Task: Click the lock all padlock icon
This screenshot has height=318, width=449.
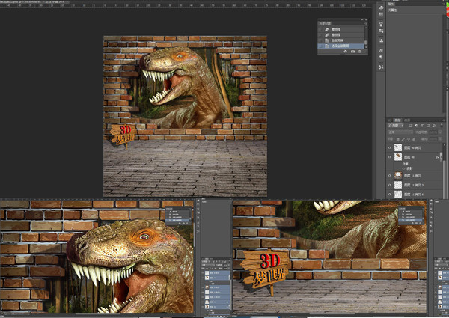Action: pyautogui.click(x=414, y=139)
